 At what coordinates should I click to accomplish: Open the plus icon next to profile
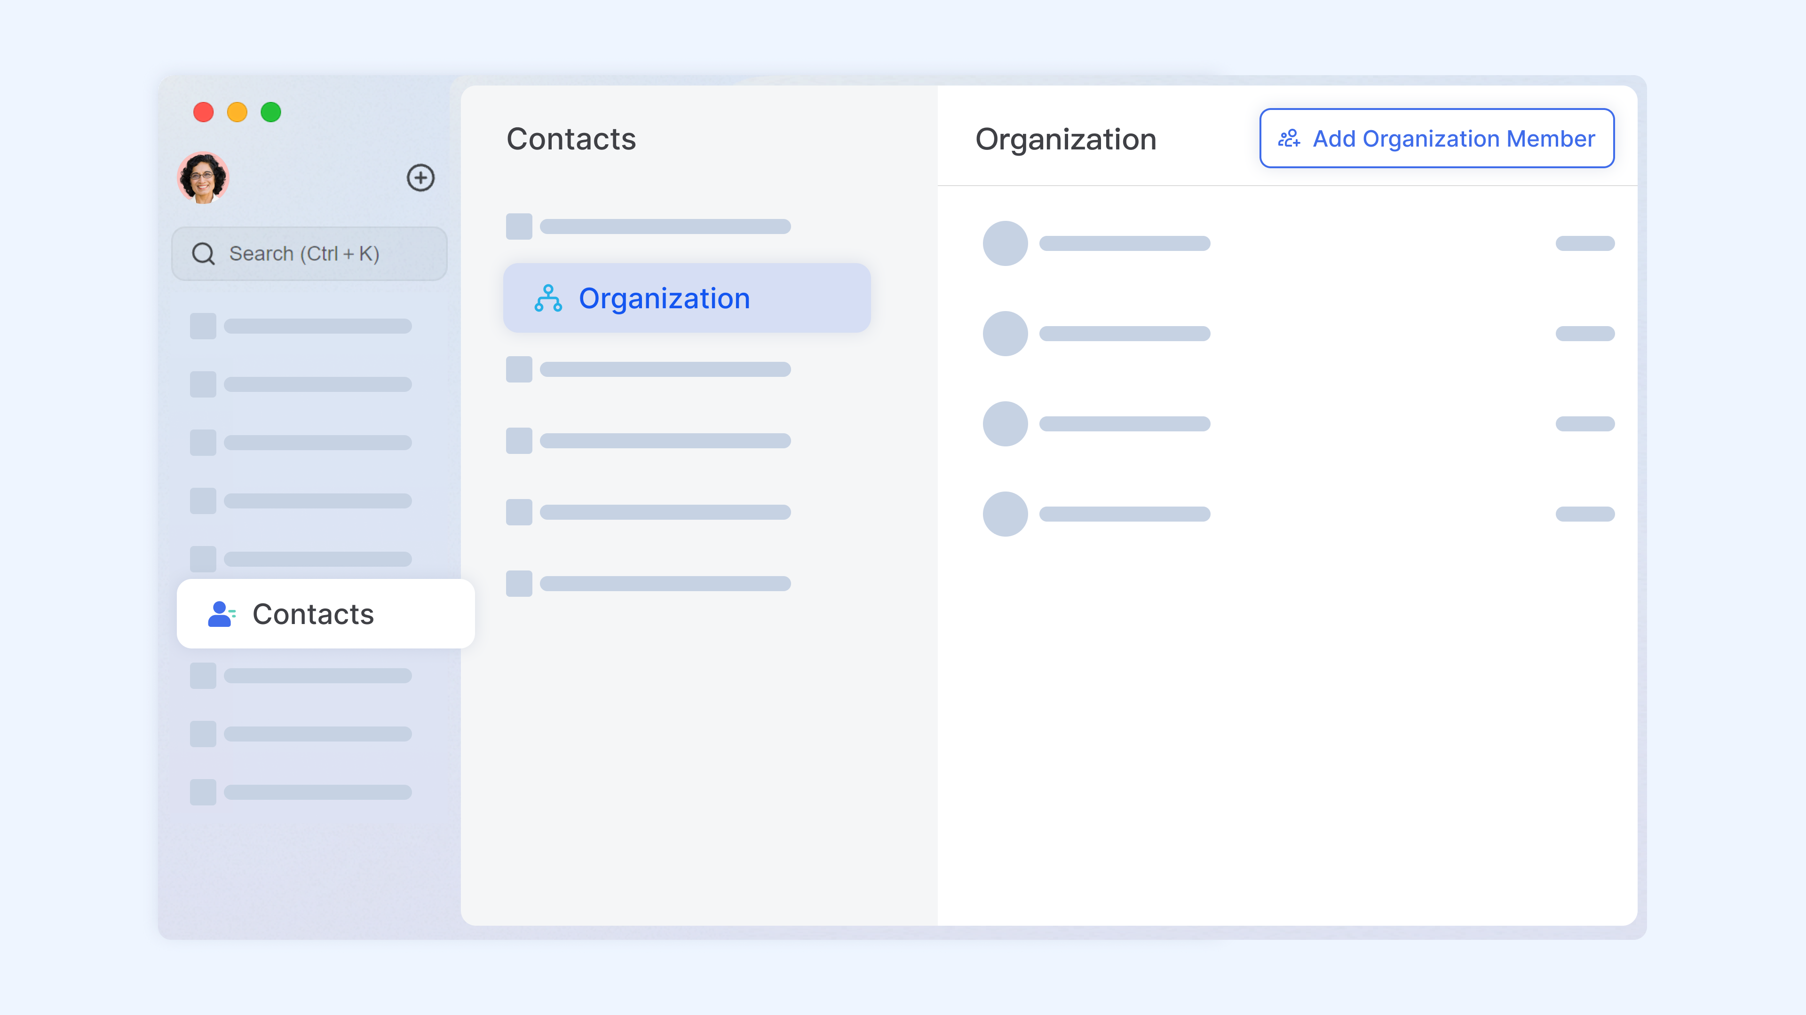coord(420,177)
